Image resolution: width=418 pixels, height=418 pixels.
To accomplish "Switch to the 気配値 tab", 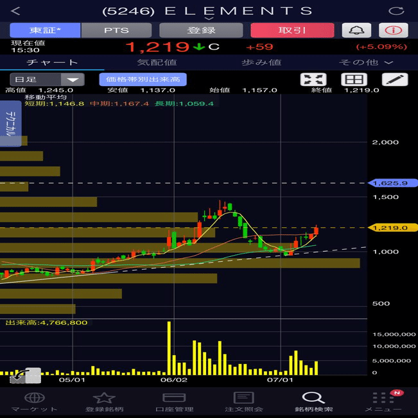I will [x=157, y=62].
